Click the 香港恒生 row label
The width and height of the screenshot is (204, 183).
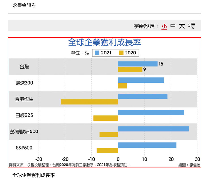[x=24, y=99]
